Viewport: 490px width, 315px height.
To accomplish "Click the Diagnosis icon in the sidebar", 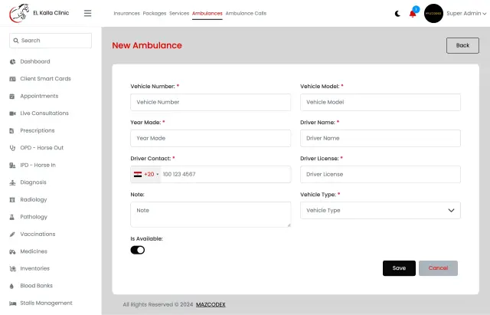I will tap(12, 182).
